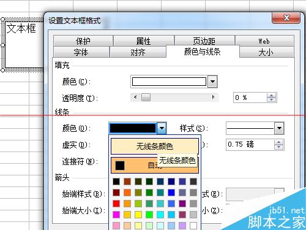Screen dimensions: 306x230
Task: Pick the teal swatch in second row
Action: pos(160,193)
